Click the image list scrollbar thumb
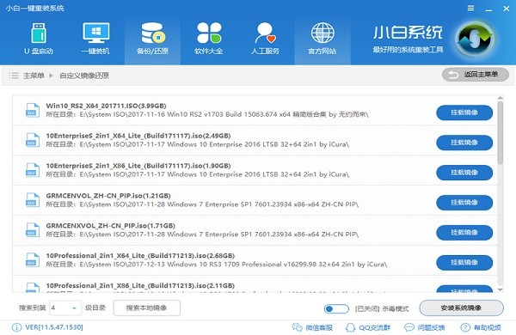This screenshot has width=516, height=335. 501,132
